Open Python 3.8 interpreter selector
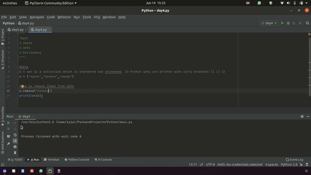Screen dimensions: 311x175 [x=289, y=164]
